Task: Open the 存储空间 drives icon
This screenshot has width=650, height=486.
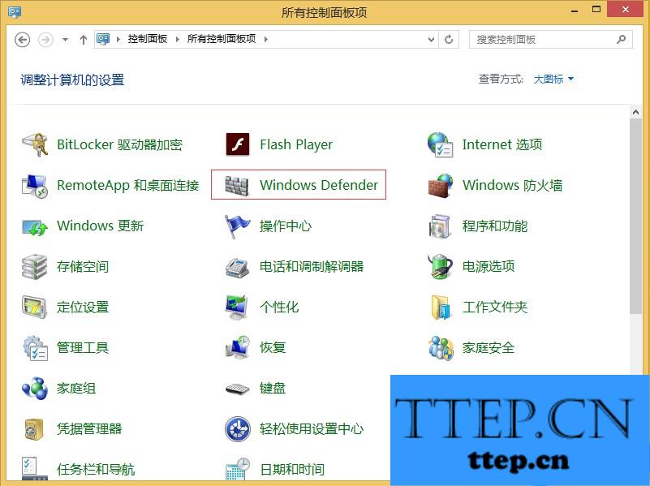Action: (x=34, y=267)
